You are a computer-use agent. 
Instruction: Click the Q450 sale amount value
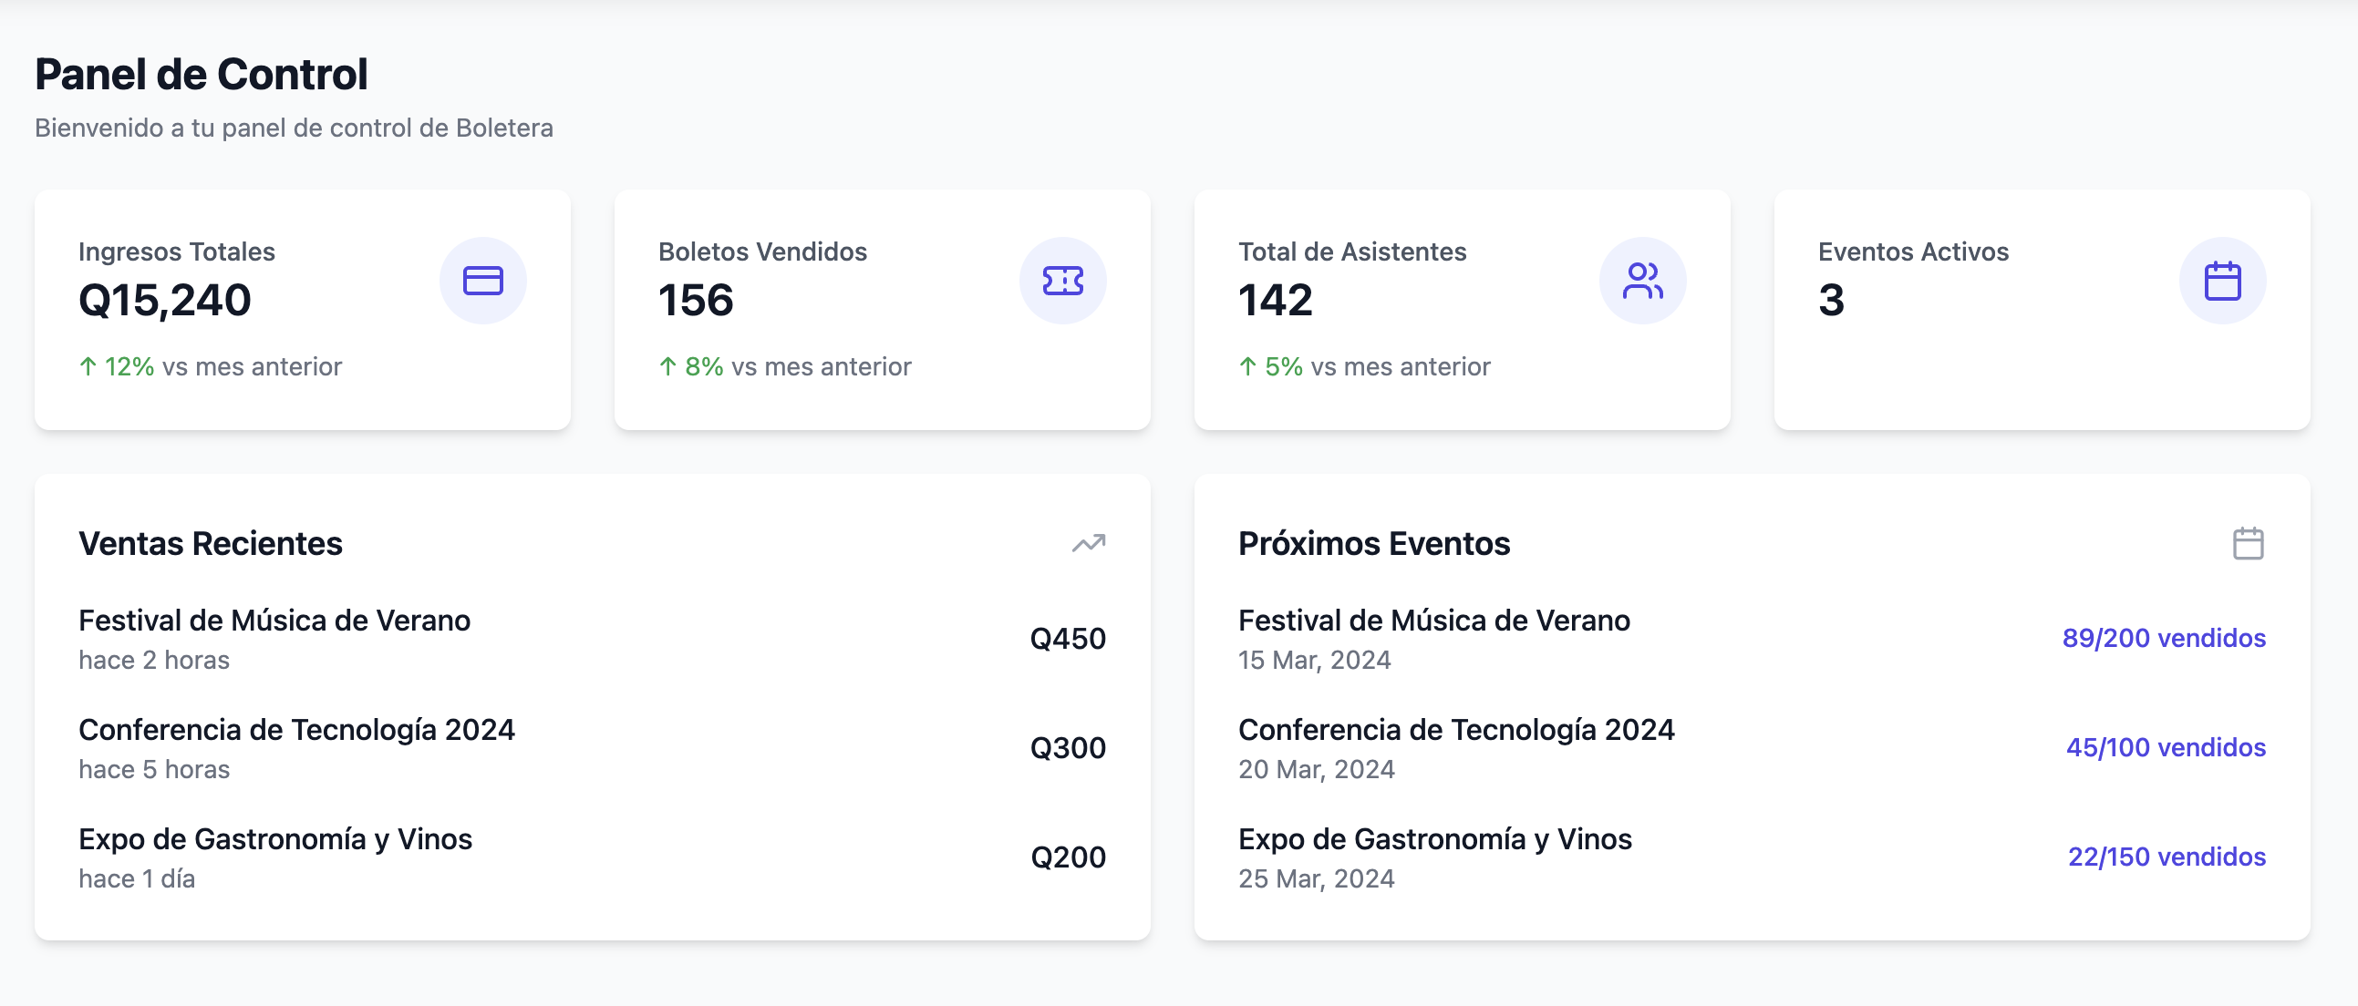tap(1068, 639)
